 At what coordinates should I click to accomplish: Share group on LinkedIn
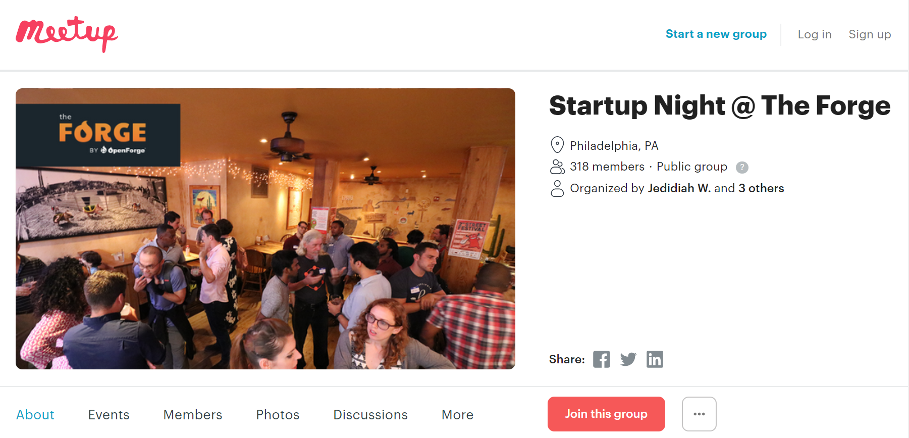tap(655, 359)
